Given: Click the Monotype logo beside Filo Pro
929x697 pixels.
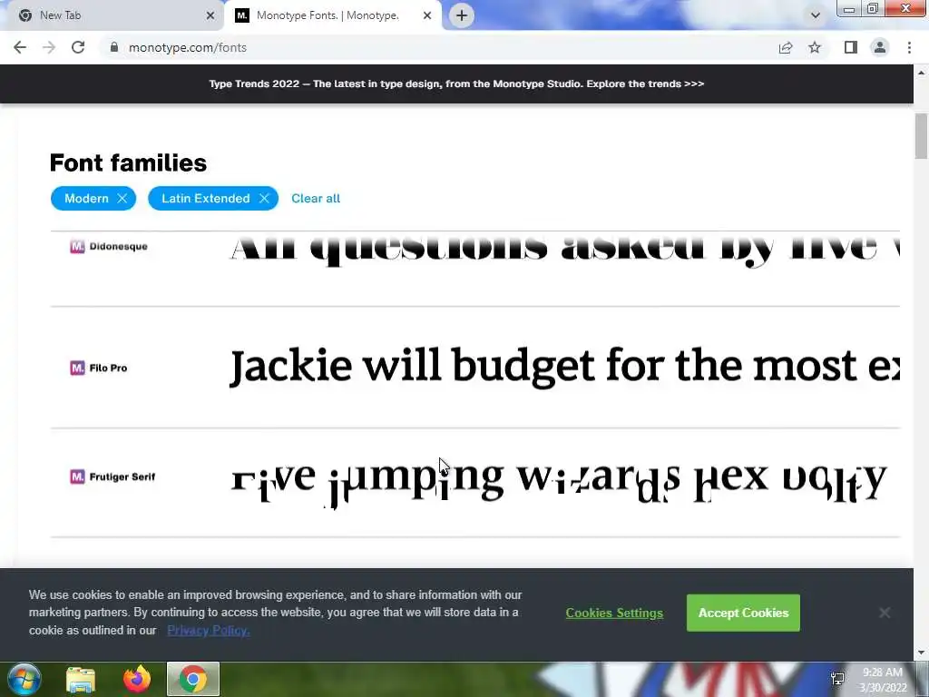Looking at the screenshot, I should pyautogui.click(x=78, y=368).
